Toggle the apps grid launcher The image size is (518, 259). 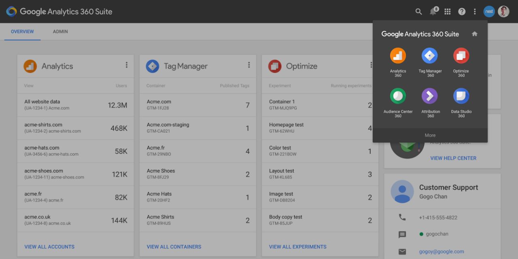447,12
